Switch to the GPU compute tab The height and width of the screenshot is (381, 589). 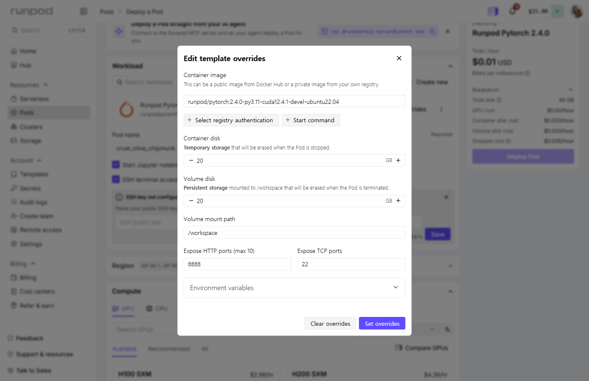[123, 309]
